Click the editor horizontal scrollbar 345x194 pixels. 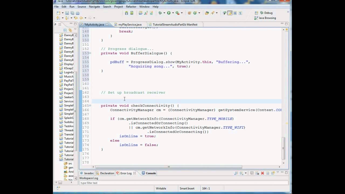coord(168,167)
